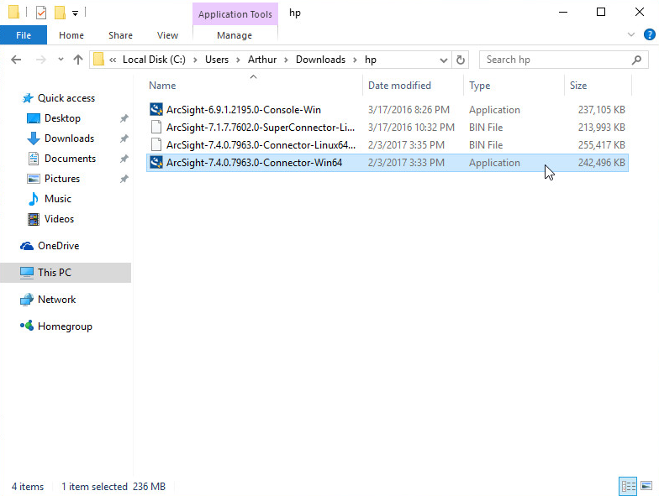Switch to the View ribbon tab
Screen dimensions: 659x496
point(167,35)
